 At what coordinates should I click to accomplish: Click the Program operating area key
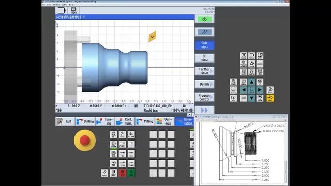252,56
